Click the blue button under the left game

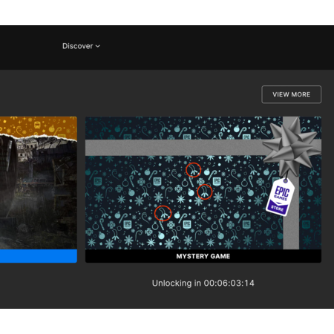pyautogui.click(x=39, y=256)
